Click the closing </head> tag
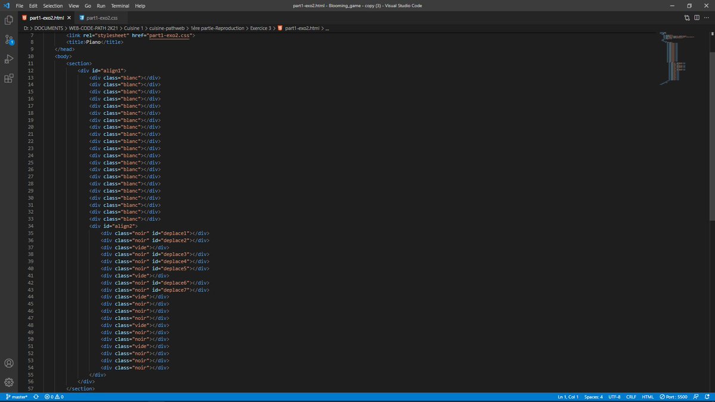 click(64, 49)
